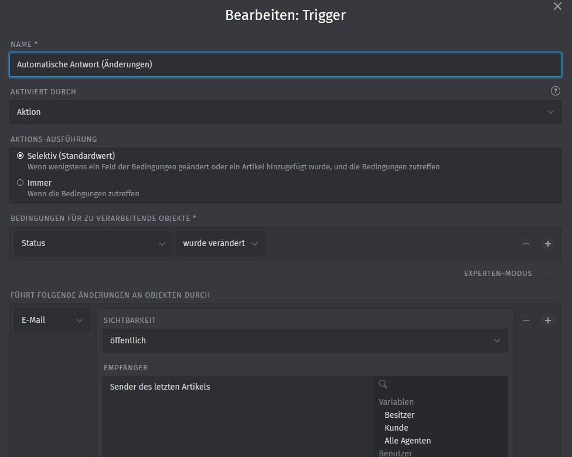Add a new action row
Image resolution: width=572 pixels, height=457 pixels.
[x=547, y=320]
